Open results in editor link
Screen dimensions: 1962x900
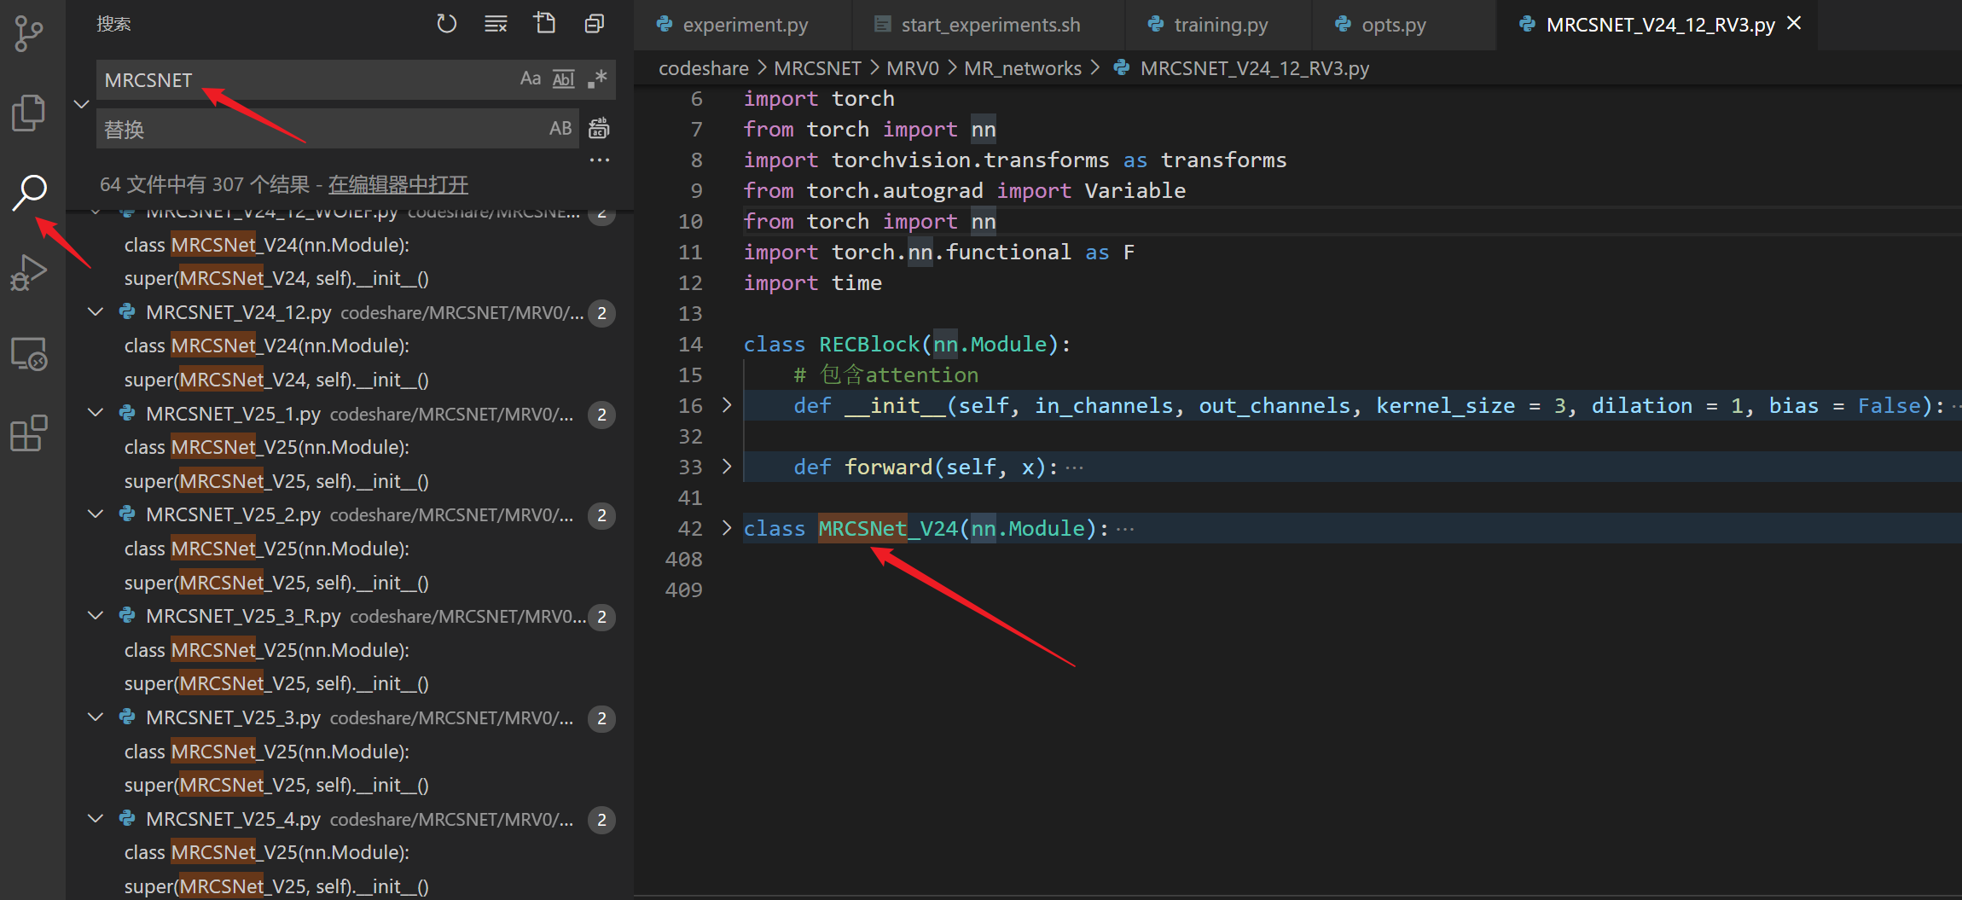click(x=398, y=184)
